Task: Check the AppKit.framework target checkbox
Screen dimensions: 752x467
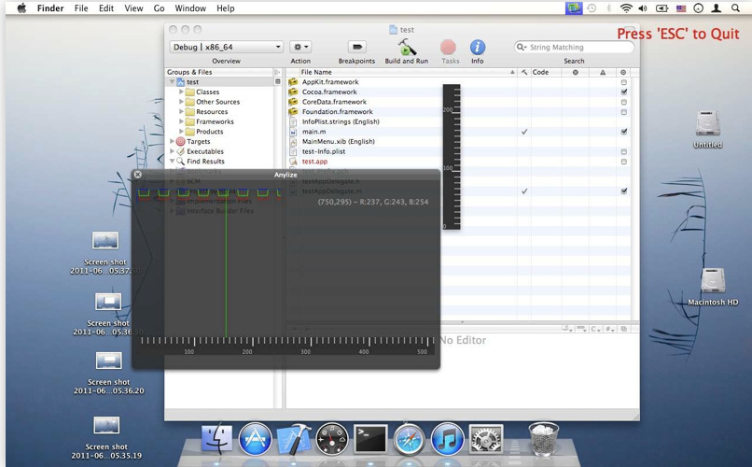Action: point(623,82)
